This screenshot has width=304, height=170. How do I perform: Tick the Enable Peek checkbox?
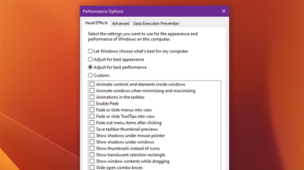click(x=92, y=103)
